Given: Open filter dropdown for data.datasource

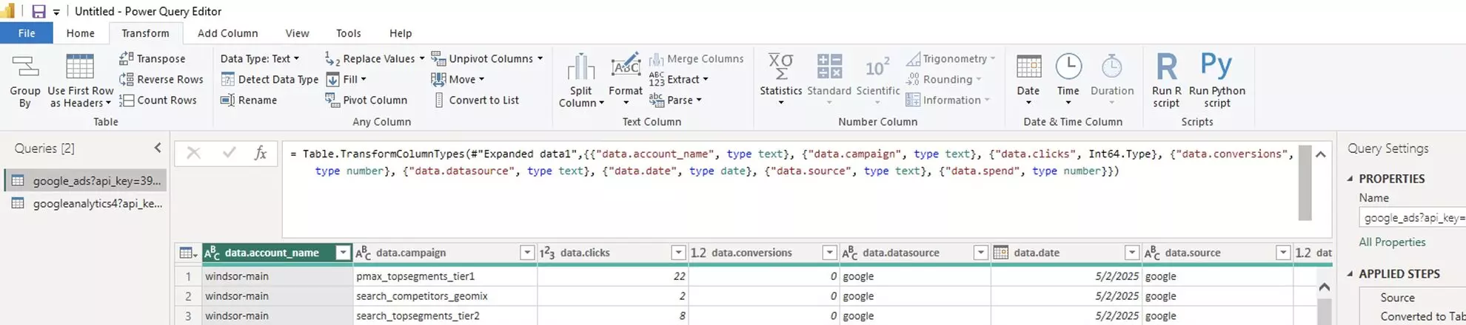Looking at the screenshot, I should (x=981, y=253).
